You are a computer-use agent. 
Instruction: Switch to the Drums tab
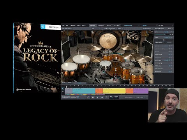[93, 25]
